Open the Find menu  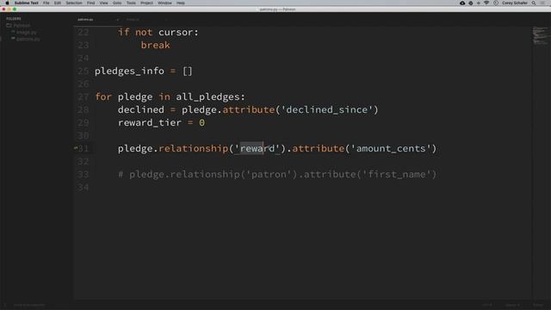tap(90, 3)
